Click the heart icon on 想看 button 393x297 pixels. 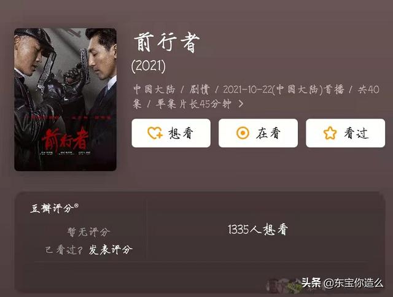155,133
